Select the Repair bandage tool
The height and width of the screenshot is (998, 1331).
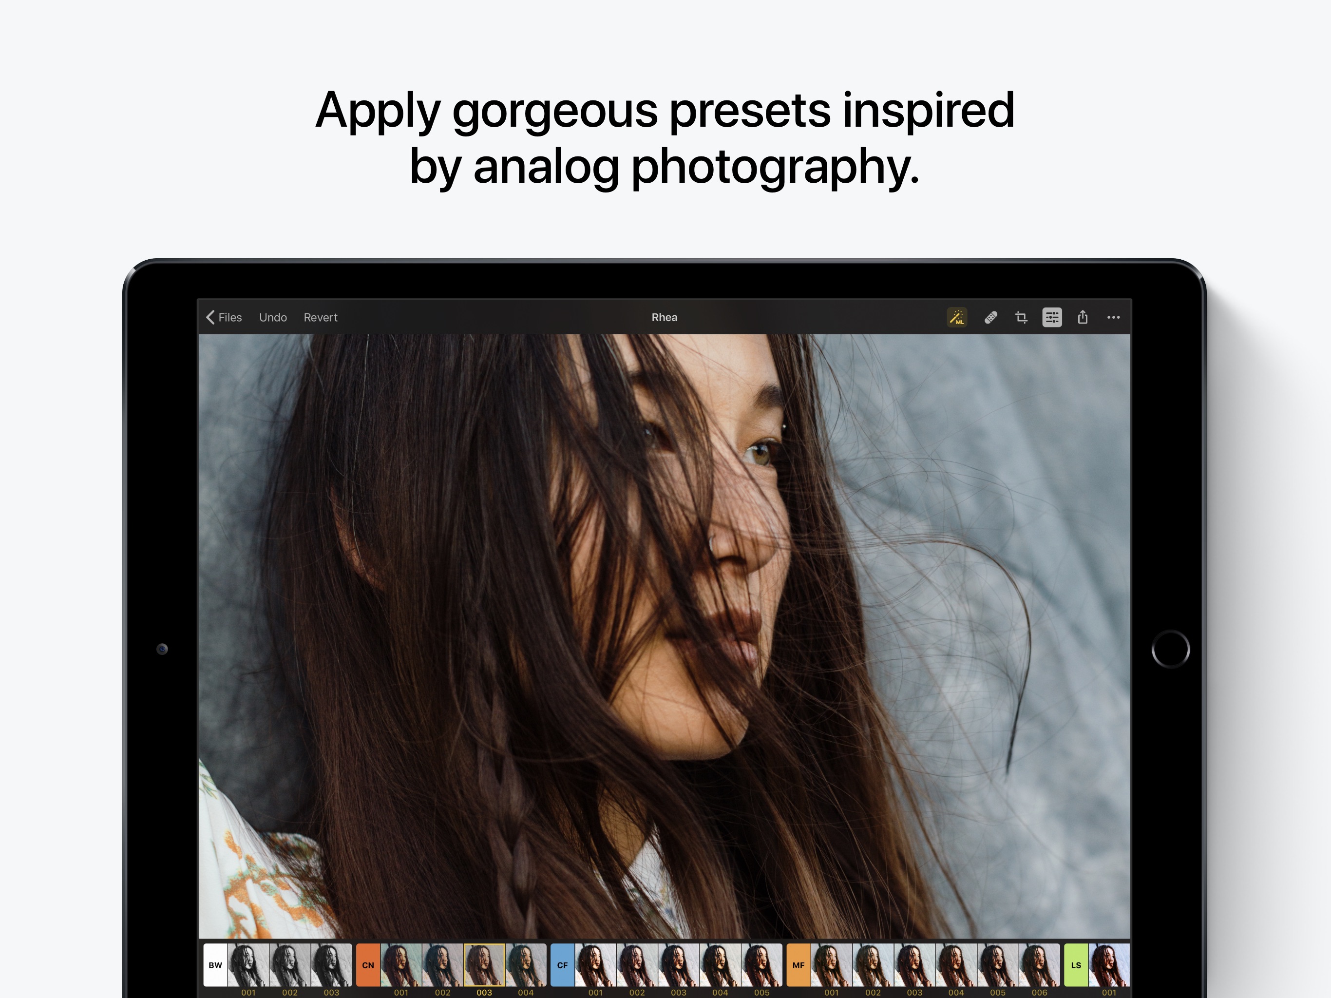click(x=990, y=317)
